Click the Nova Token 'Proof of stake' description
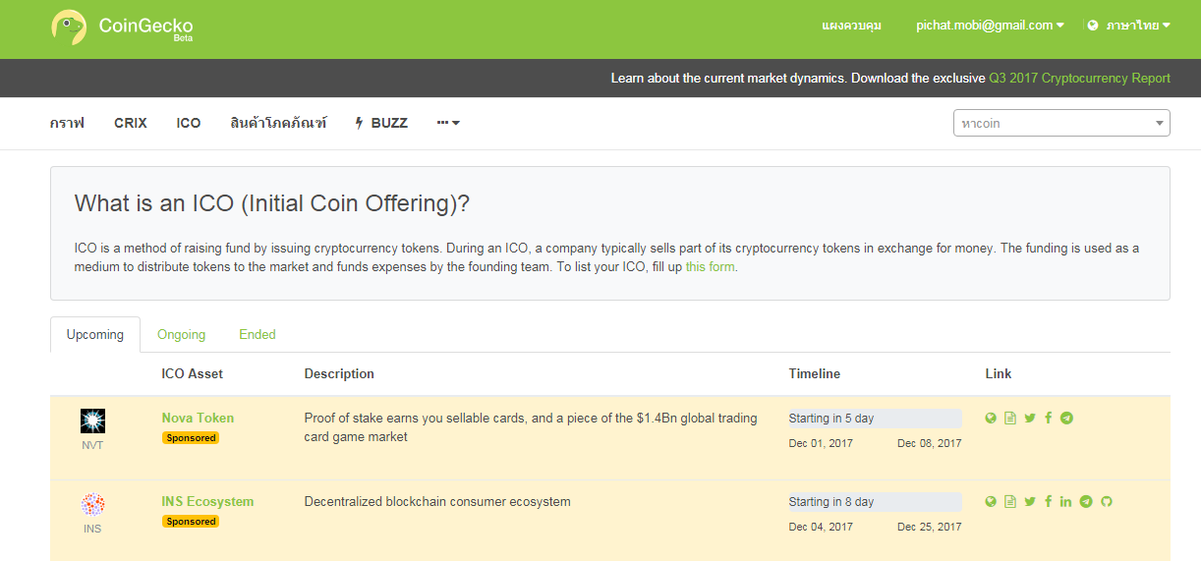Image resolution: width=1201 pixels, height=561 pixels. point(531,426)
